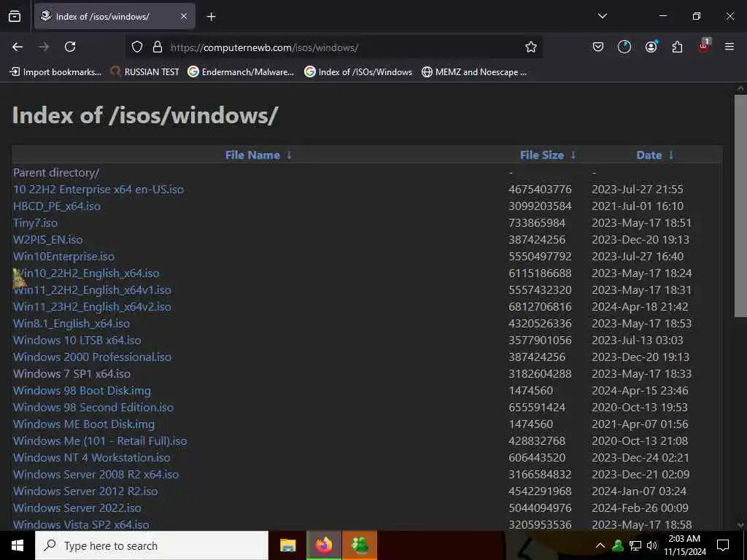Open the Firefox account icon
Screen dimensions: 747x560
[x=651, y=47]
